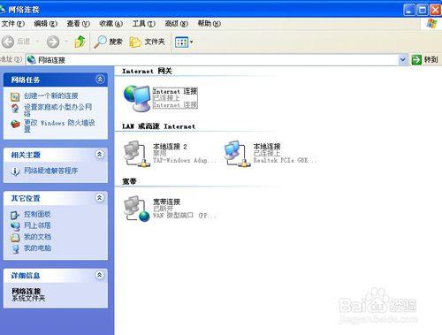
Task: Click the address bar network icon
Action: (x=31, y=60)
